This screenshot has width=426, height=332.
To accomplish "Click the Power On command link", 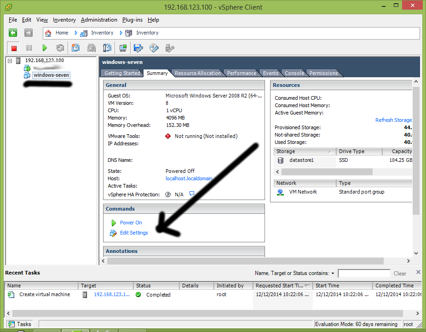I will [x=131, y=223].
